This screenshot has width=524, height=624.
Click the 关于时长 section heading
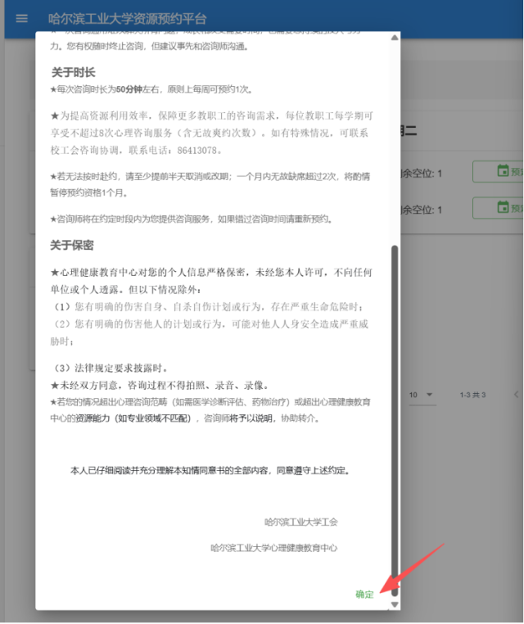tap(72, 73)
